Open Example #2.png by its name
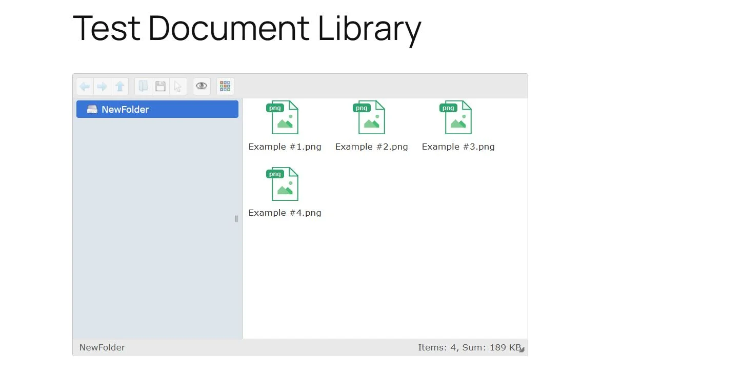The width and height of the screenshot is (742, 373). 371,147
